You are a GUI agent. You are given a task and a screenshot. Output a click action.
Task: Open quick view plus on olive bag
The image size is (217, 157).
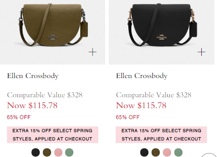coord(93,52)
